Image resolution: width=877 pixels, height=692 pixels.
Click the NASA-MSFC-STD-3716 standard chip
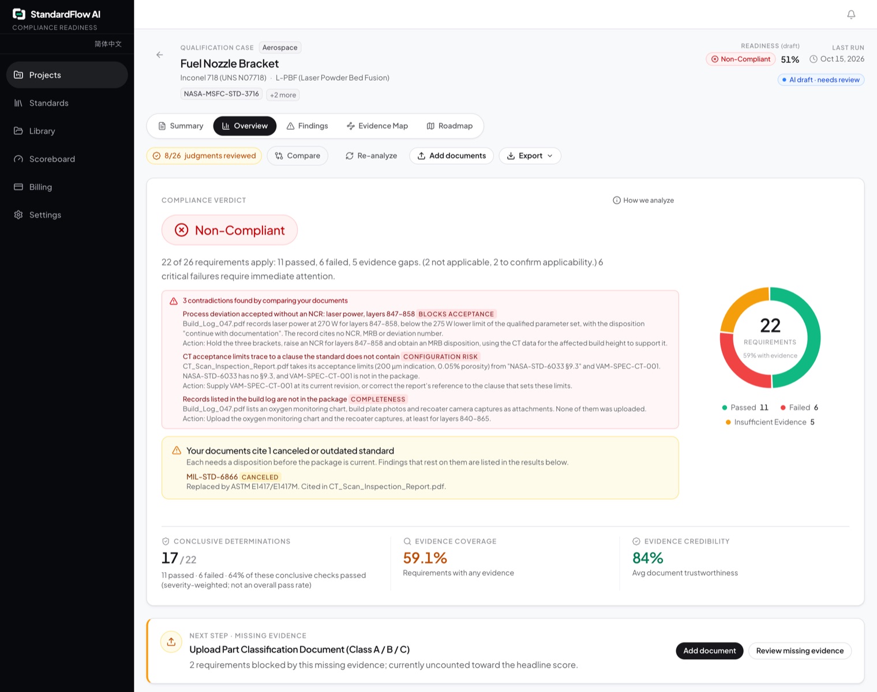click(222, 94)
